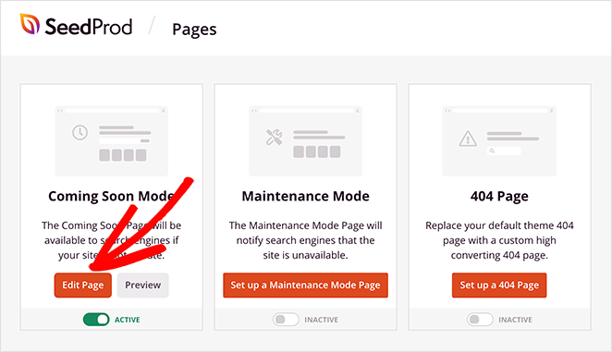
Task: Select the 404 Page heading
Action: click(x=499, y=196)
